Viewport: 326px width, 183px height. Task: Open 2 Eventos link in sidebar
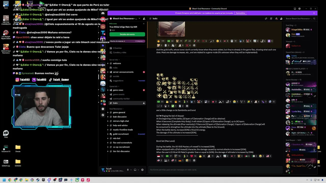click(127, 48)
